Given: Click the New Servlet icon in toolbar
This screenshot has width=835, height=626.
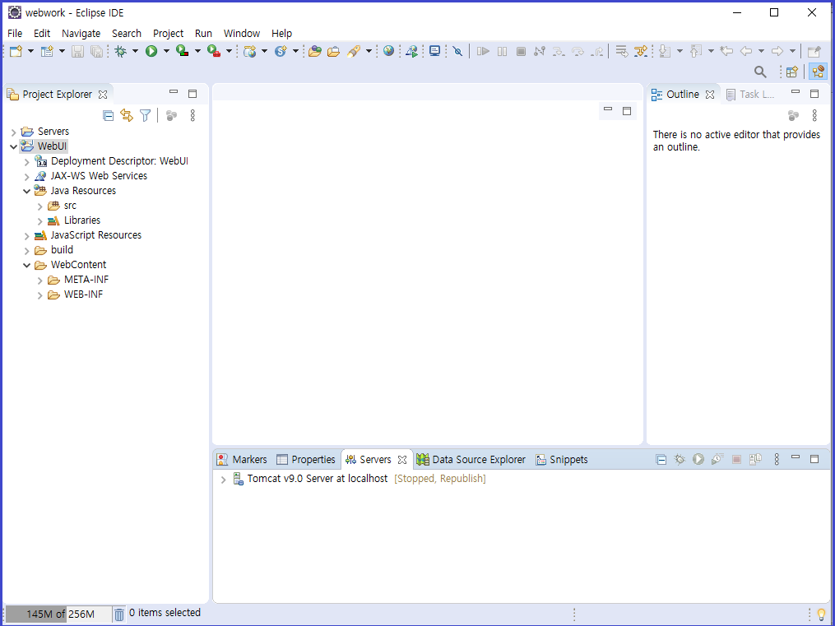Looking at the screenshot, I should (281, 51).
